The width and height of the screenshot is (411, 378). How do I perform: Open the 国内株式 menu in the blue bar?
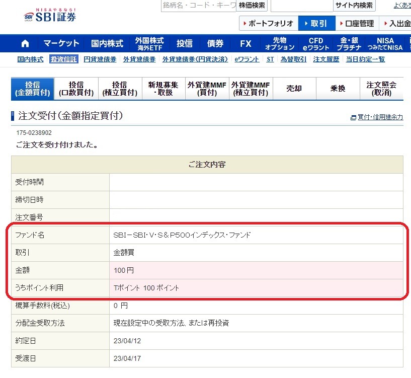click(x=107, y=43)
